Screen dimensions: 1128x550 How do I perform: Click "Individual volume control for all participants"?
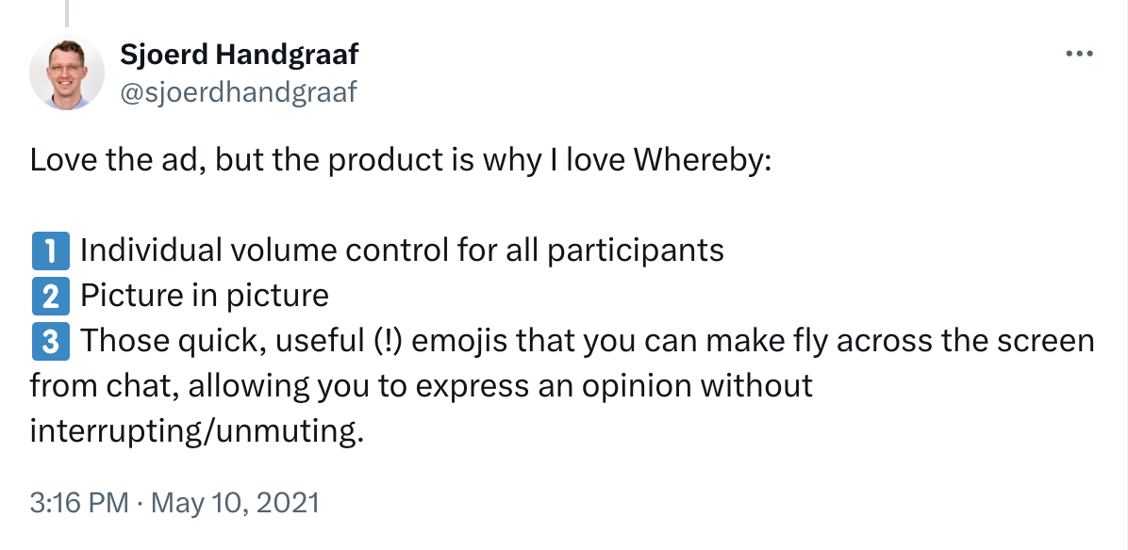click(402, 251)
